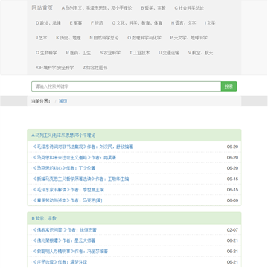Choose O 数理科学与化学 category
Screen dimensions: 268x268
coord(144,38)
